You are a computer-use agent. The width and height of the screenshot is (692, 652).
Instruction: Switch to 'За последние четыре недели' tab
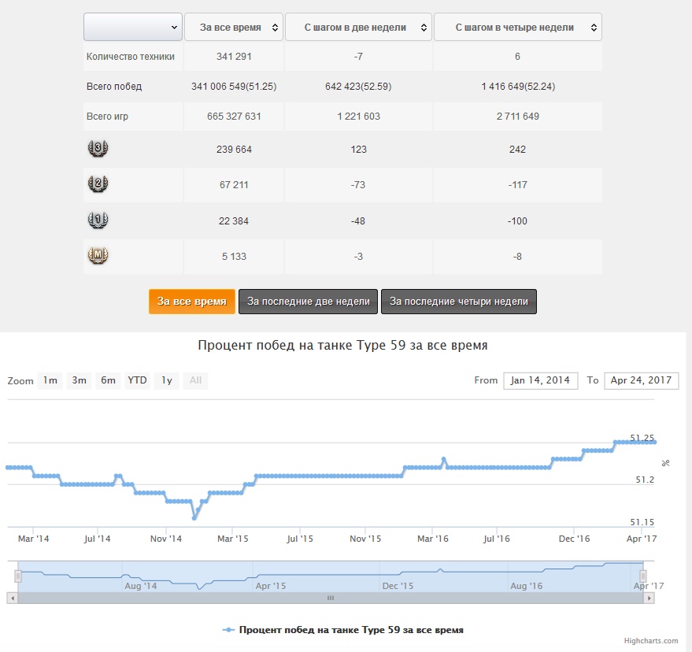click(x=458, y=302)
